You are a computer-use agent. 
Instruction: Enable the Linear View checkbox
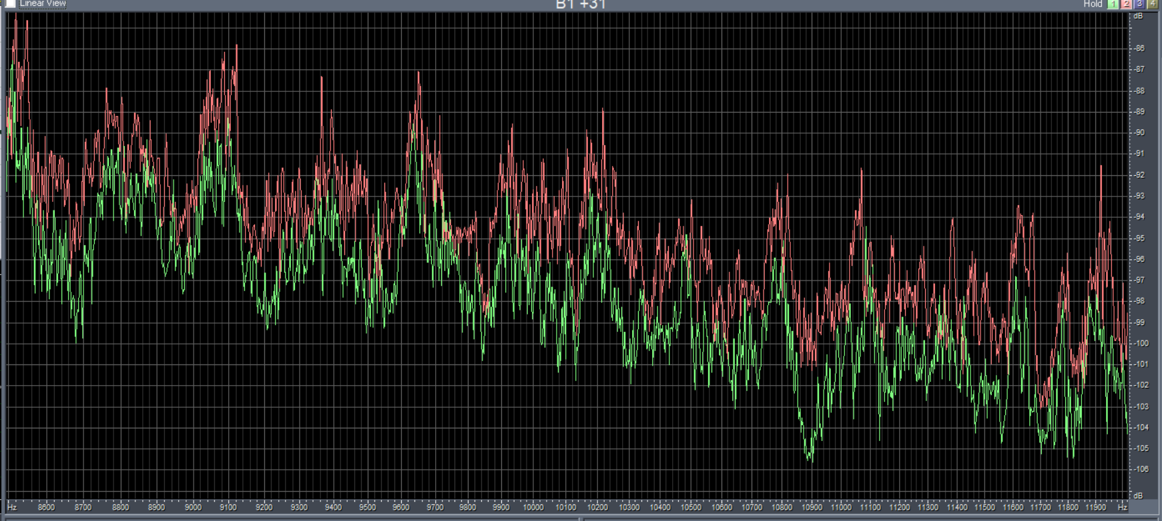point(10,3)
